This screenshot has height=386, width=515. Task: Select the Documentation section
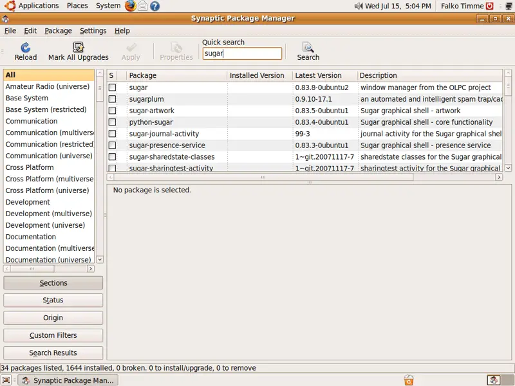point(49,237)
